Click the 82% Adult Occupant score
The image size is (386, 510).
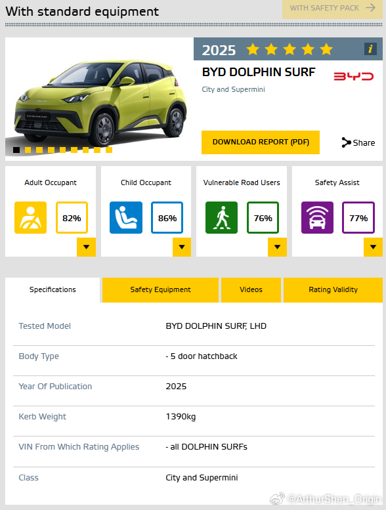tap(72, 218)
